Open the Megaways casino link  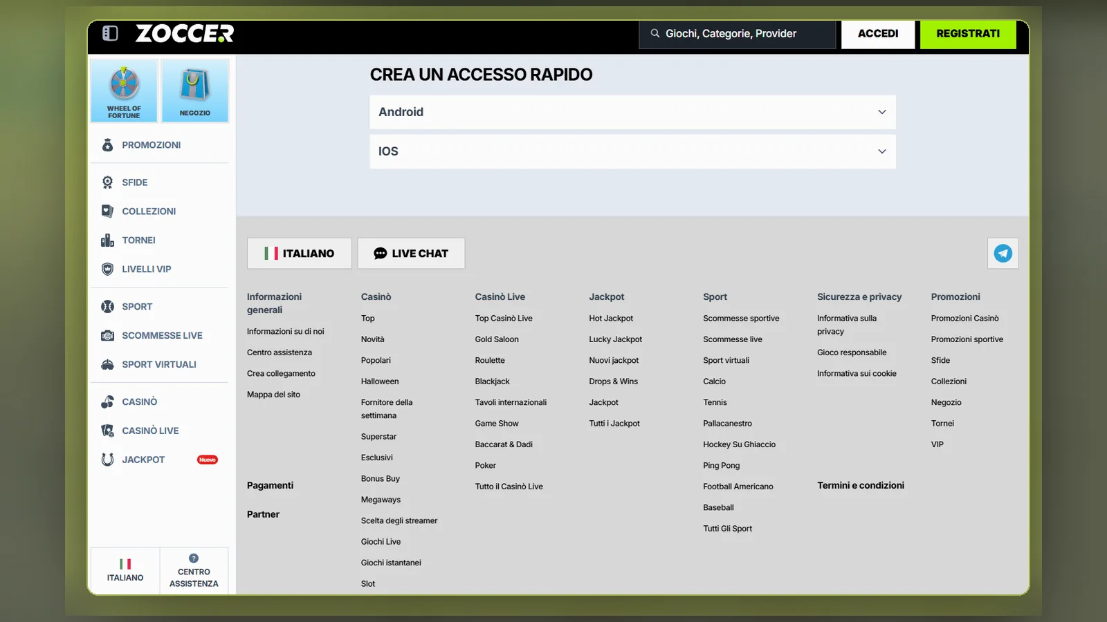point(381,500)
